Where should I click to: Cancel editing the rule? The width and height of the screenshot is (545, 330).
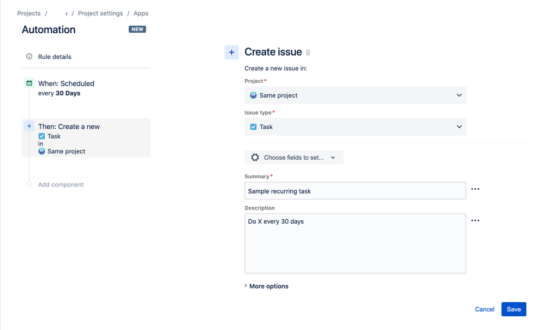coord(484,309)
